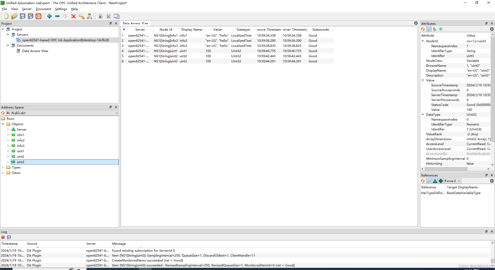Image resolution: width=495 pixels, height=270 pixels.
Task: Collapse the Objects folder in Address Space
Action: click(x=3, y=124)
